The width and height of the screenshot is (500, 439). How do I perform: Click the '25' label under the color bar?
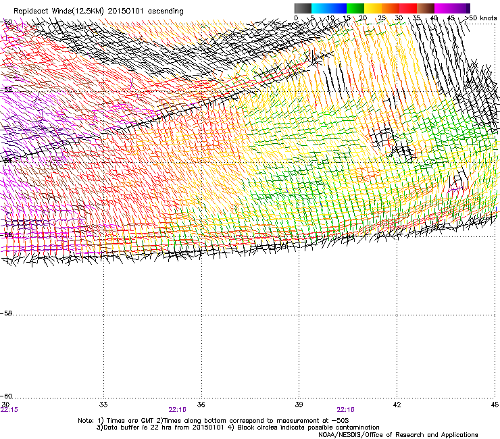point(382,18)
